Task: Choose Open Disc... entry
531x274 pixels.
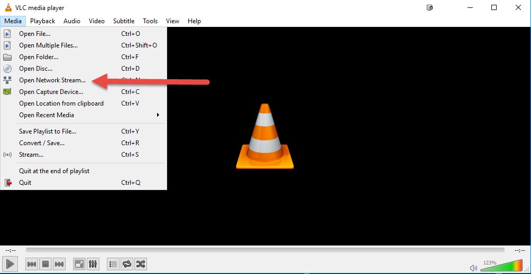Action: click(x=84, y=69)
